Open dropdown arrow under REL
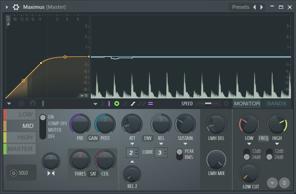The image size is (296, 194). pyautogui.click(x=161, y=144)
